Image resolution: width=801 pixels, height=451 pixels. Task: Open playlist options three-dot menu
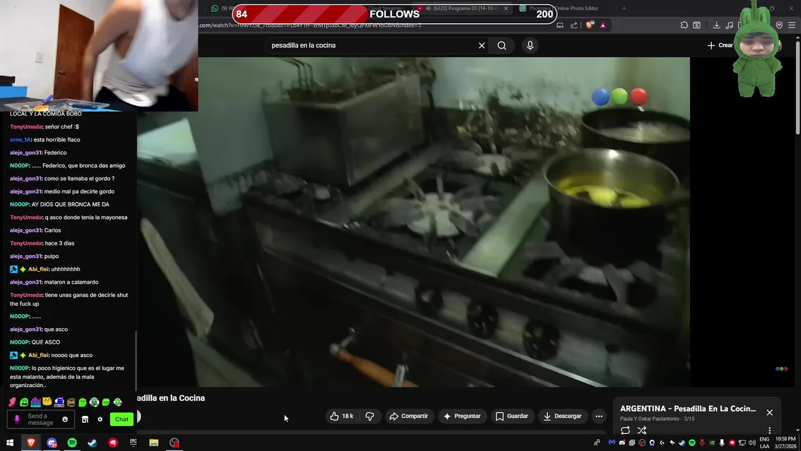point(770,430)
